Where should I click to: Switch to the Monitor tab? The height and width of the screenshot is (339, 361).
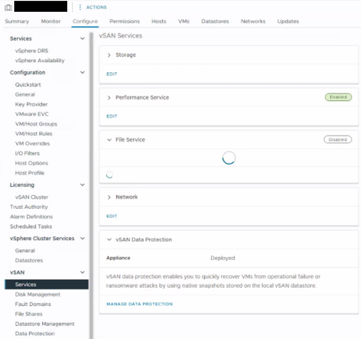[51, 21]
